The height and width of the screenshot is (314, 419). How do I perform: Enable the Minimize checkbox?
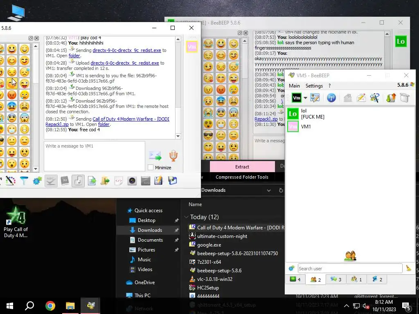(151, 167)
